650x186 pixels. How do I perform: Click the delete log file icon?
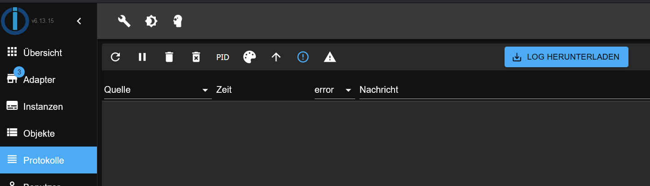pos(196,57)
